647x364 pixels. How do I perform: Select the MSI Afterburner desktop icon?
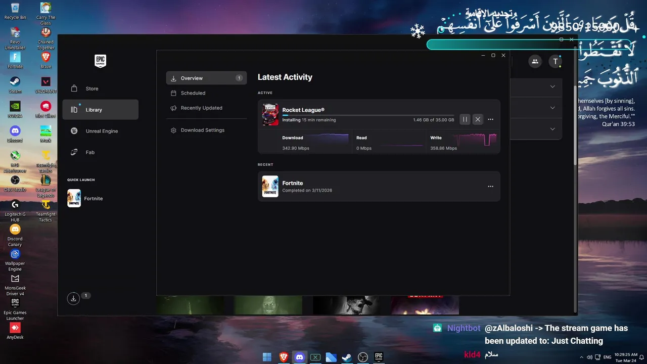point(15,161)
